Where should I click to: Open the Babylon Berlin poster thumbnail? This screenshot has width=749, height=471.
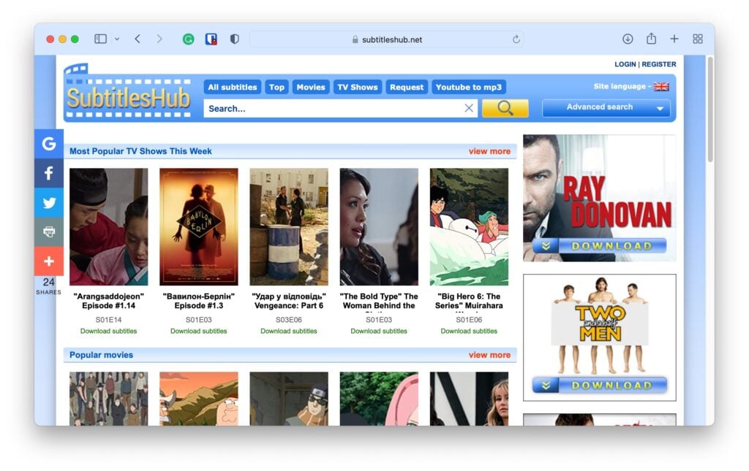pos(199,227)
